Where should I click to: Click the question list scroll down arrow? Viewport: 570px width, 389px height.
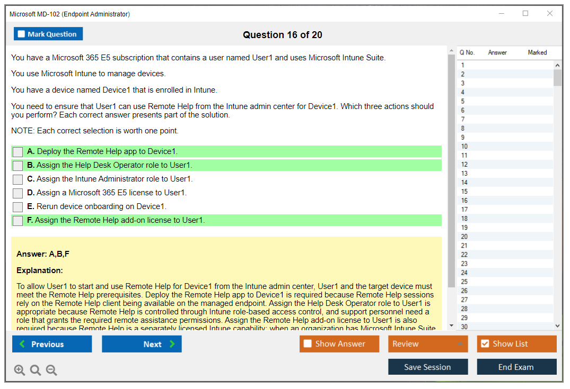point(557,326)
